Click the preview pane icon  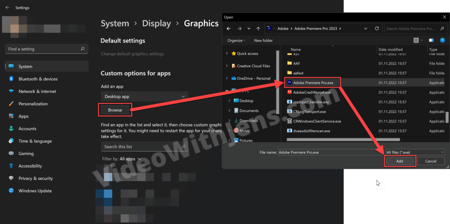[x=431, y=40]
